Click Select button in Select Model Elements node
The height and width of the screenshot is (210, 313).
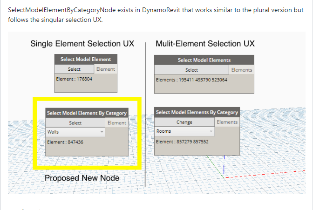[x=191, y=70]
